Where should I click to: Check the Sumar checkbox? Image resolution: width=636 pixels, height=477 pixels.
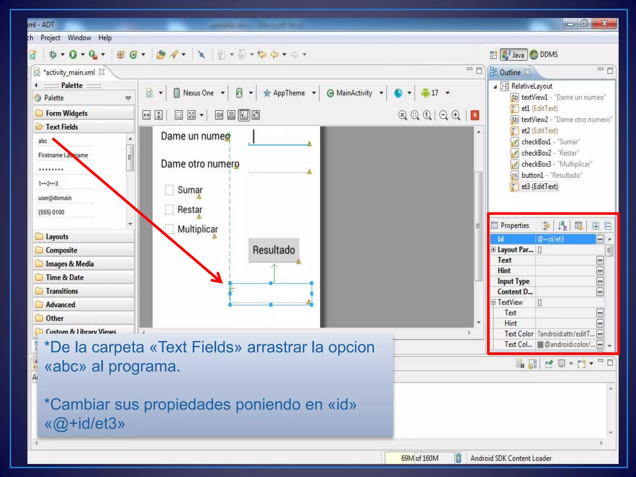[x=169, y=190]
